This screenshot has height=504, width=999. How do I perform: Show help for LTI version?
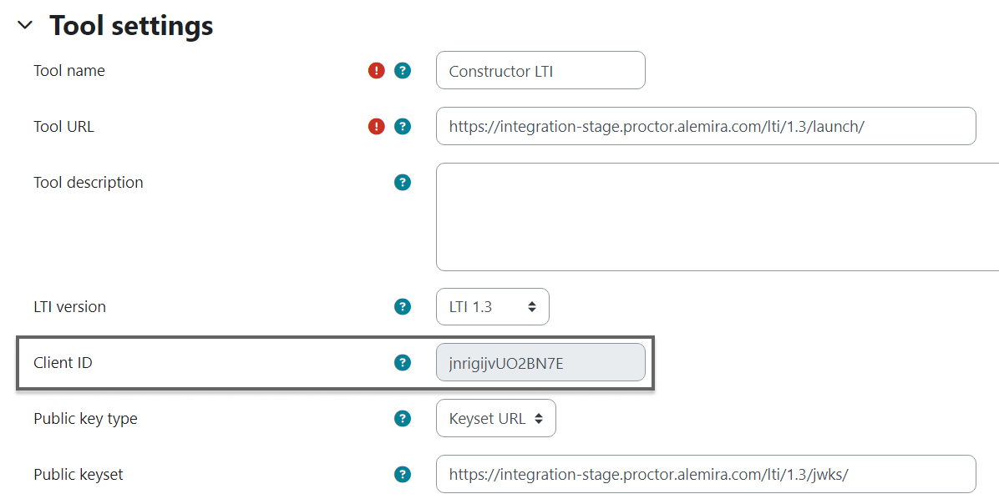pyautogui.click(x=403, y=307)
